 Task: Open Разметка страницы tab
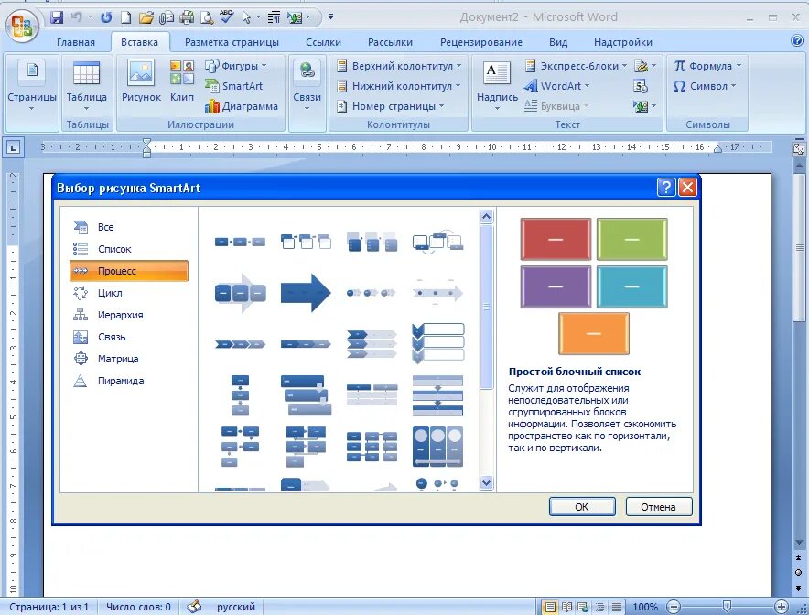click(x=232, y=42)
